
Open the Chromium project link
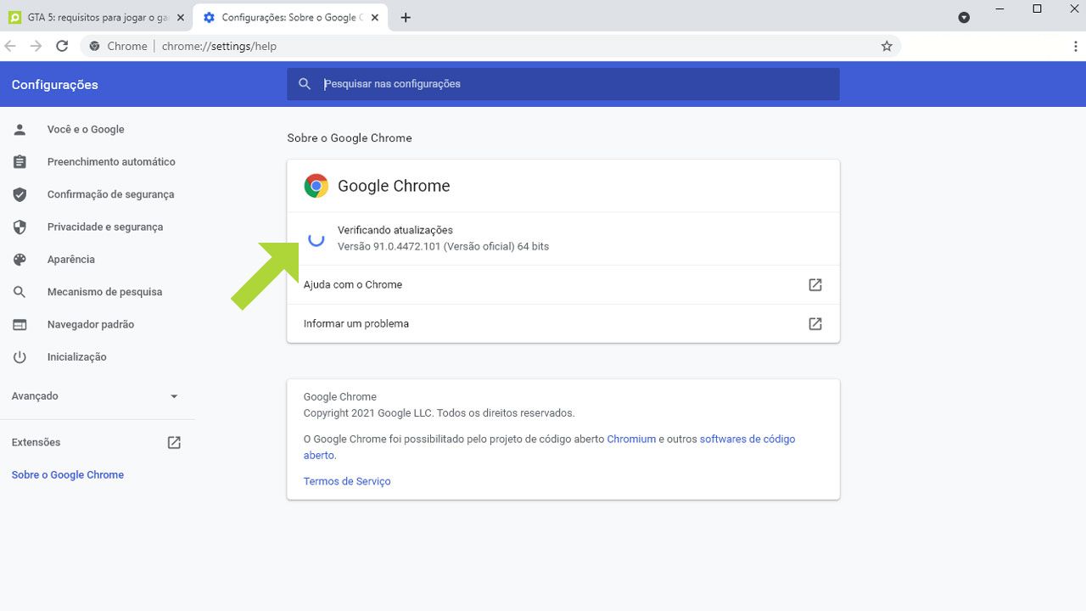click(x=631, y=439)
